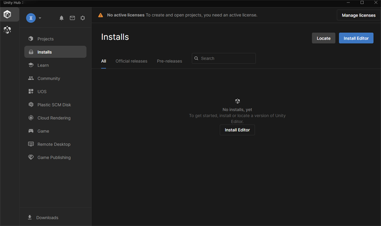The width and height of the screenshot is (381, 226).
Task: Open the Community page
Action: coord(49,79)
